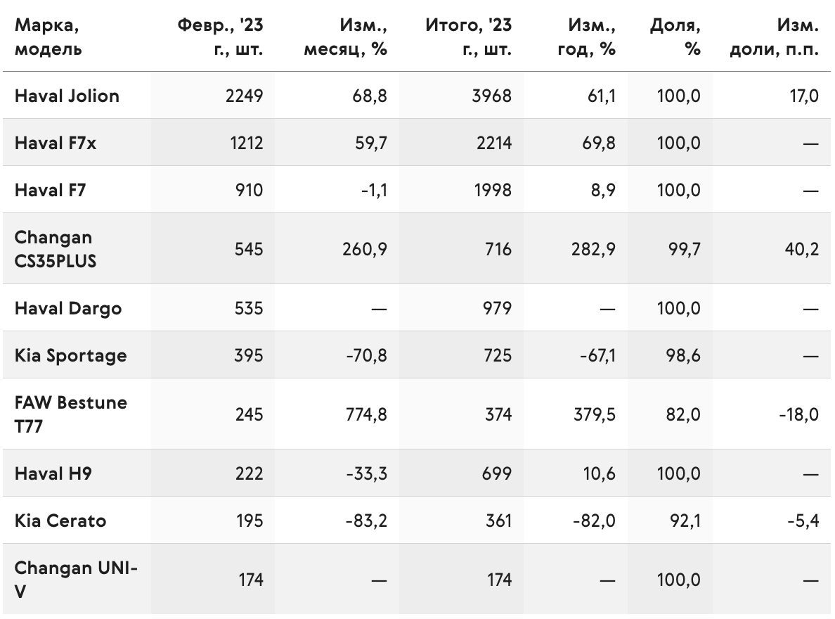Click the Kia Cerato model name
The width and height of the screenshot is (835, 619).
point(60,521)
